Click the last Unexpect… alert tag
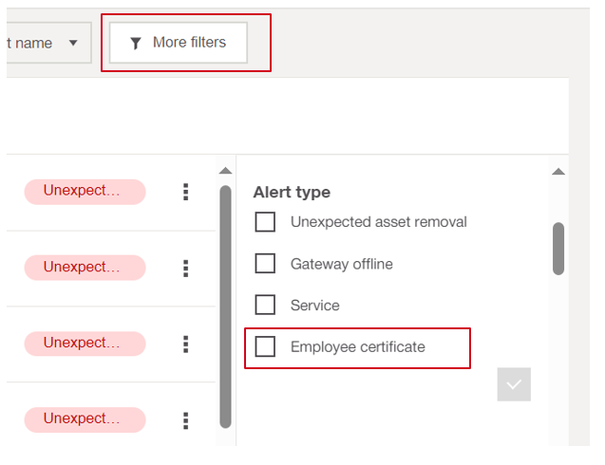This screenshot has width=605, height=465. (85, 419)
